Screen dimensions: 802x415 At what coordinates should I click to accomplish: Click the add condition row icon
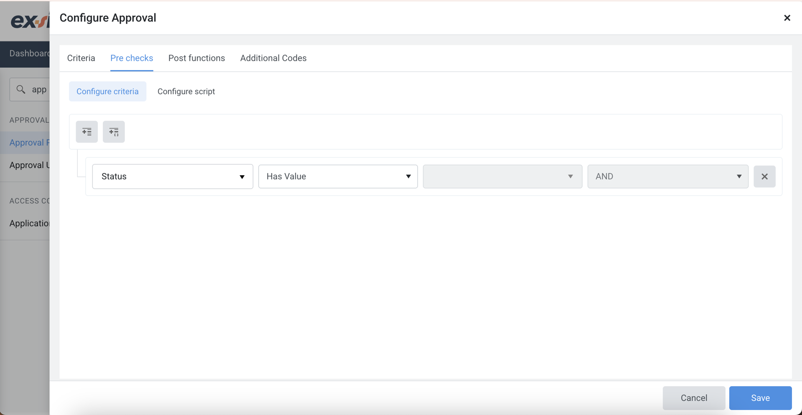[x=87, y=132]
